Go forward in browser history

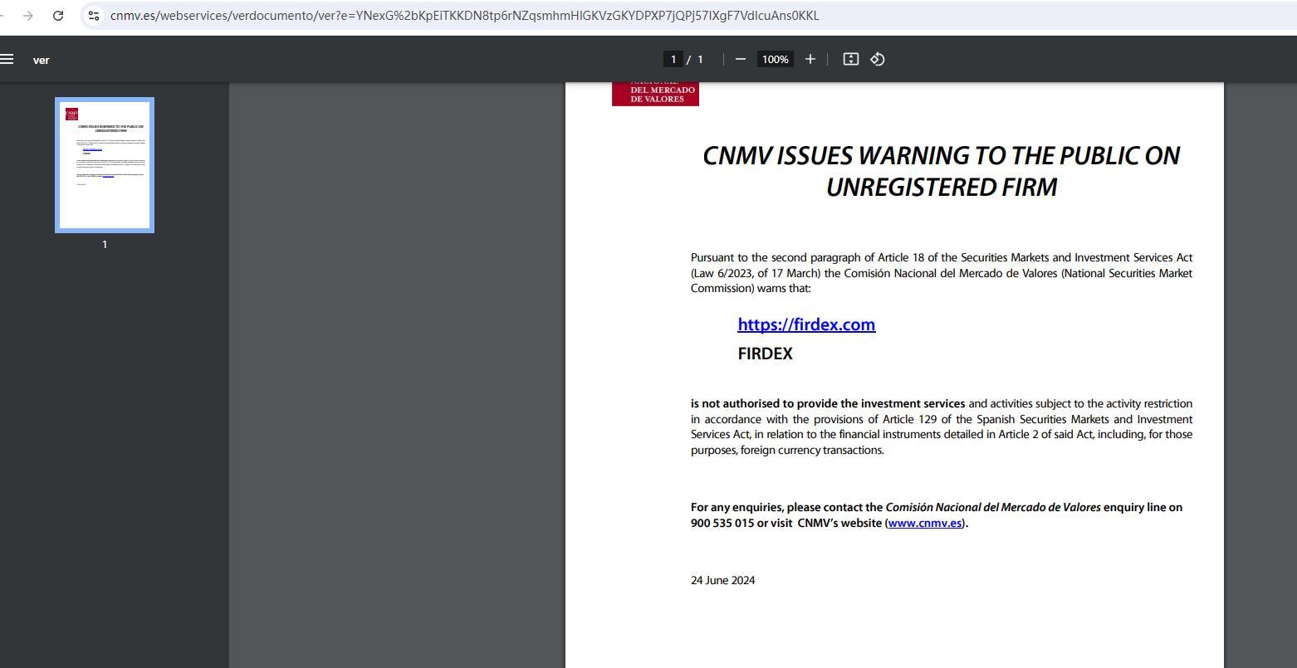(x=28, y=16)
